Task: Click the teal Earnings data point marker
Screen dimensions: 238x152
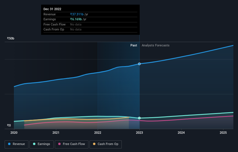Action: [139, 118]
